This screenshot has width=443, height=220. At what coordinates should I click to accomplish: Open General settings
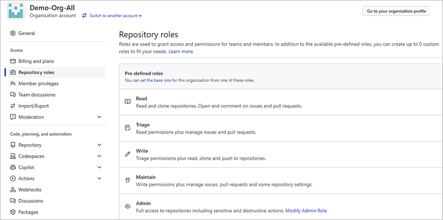(27, 33)
